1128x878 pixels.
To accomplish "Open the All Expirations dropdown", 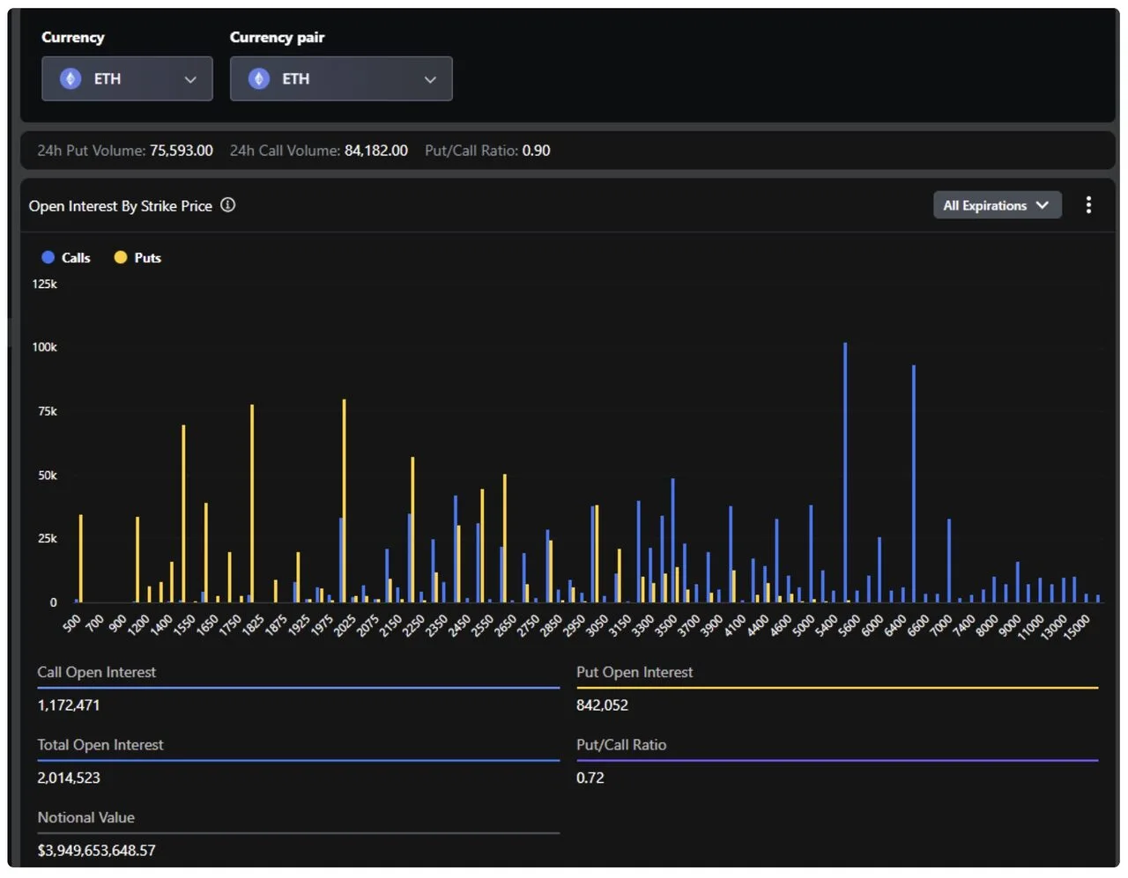I will coord(997,204).
